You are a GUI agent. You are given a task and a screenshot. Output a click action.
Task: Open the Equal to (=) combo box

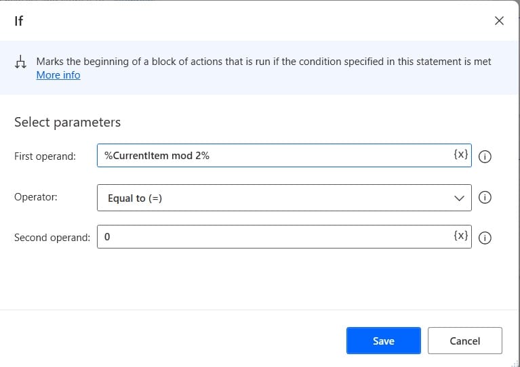point(284,198)
